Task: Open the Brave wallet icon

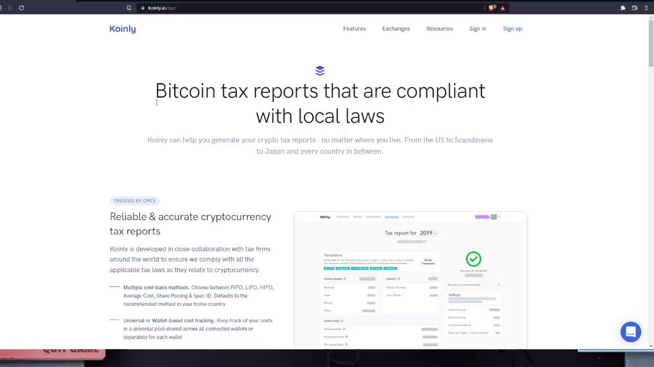Action: pos(635,8)
